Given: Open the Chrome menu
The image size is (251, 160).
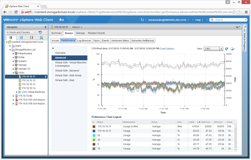Looking at the screenshot, I should (246, 12).
